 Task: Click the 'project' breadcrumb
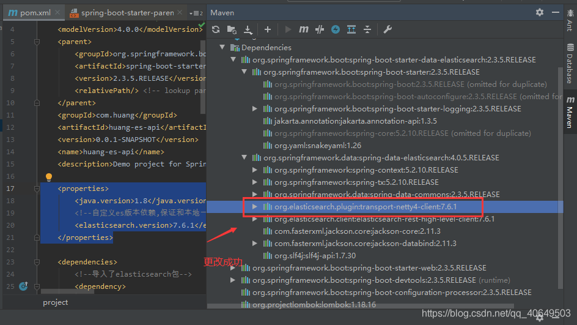(x=55, y=302)
